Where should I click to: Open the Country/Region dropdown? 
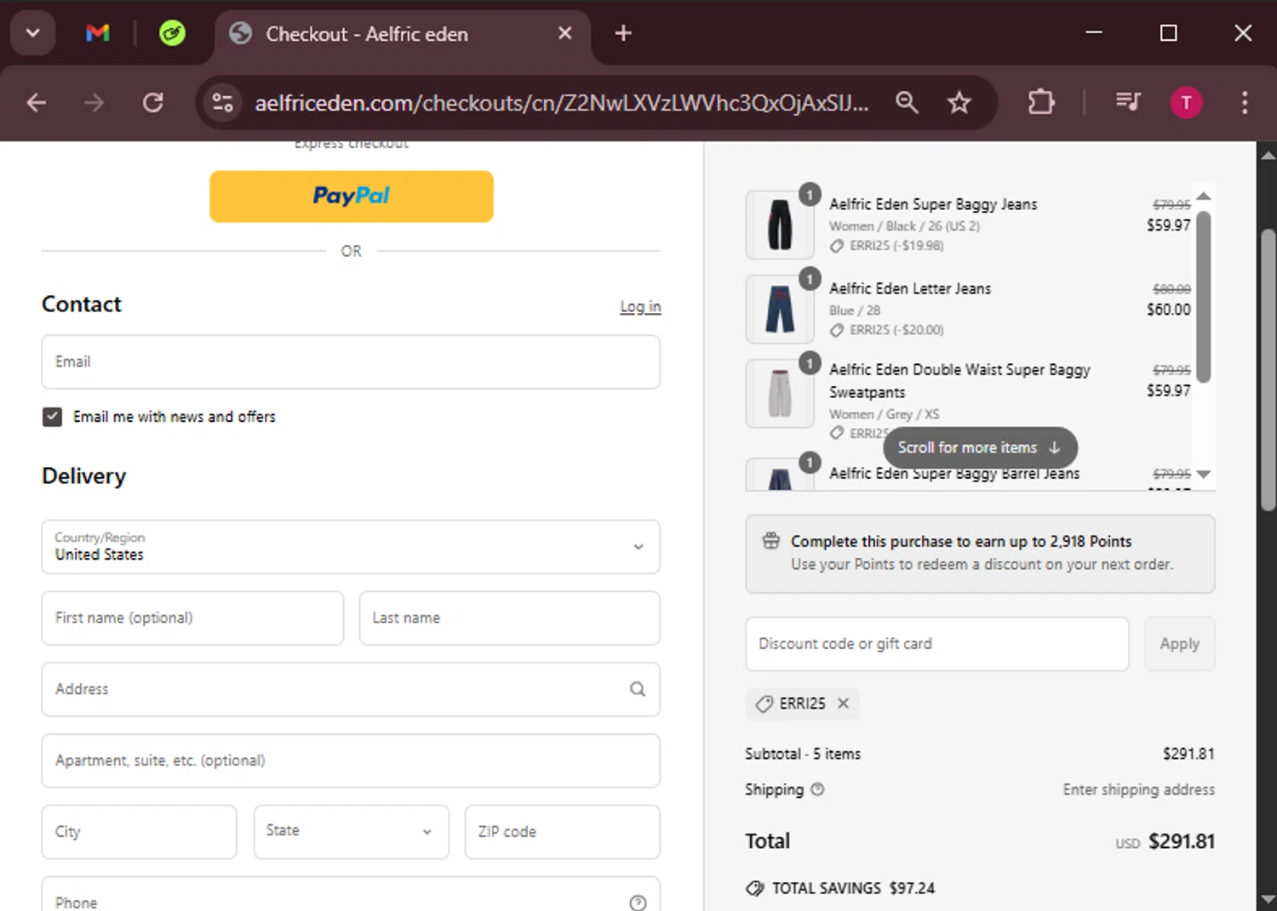pyautogui.click(x=351, y=547)
